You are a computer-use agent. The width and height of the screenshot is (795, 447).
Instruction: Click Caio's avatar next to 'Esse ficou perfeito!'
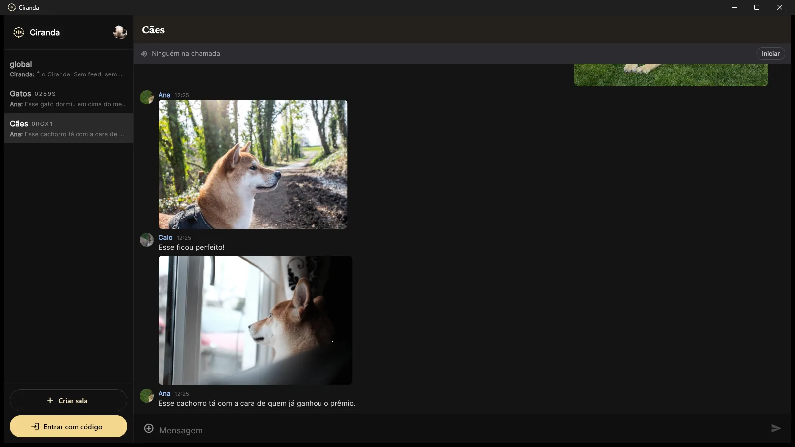[147, 240]
